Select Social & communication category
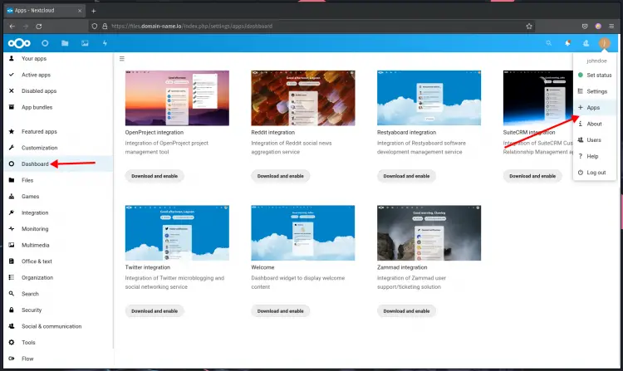 click(58, 326)
